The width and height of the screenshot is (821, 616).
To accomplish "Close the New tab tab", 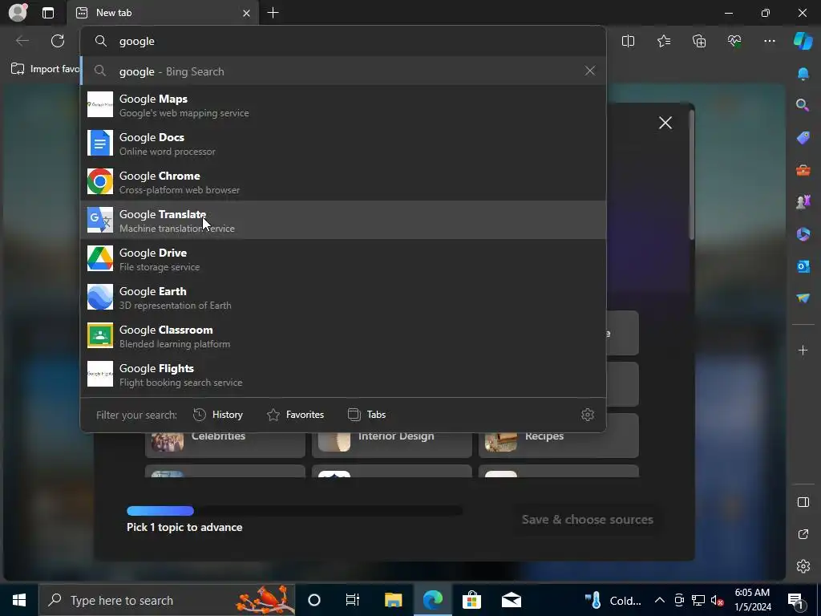I will (x=246, y=13).
